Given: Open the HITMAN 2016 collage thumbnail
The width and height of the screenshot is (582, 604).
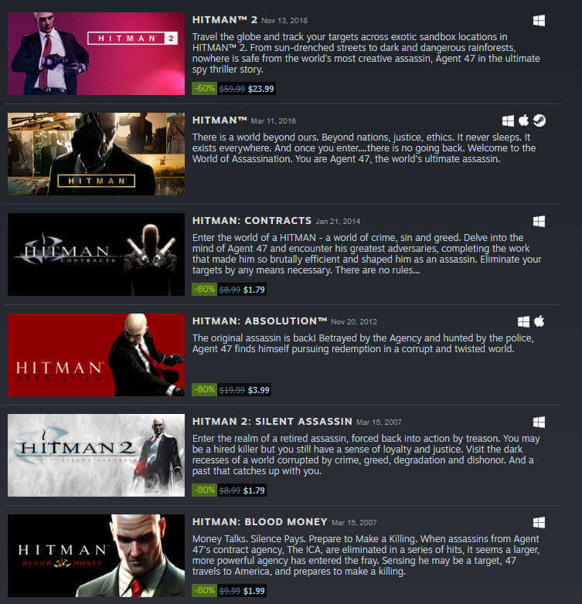Looking at the screenshot, I should pyautogui.click(x=96, y=154).
